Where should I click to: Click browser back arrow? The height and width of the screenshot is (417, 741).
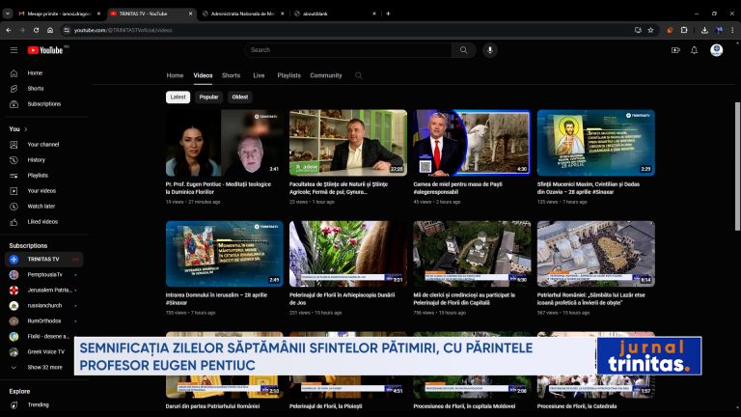point(9,30)
